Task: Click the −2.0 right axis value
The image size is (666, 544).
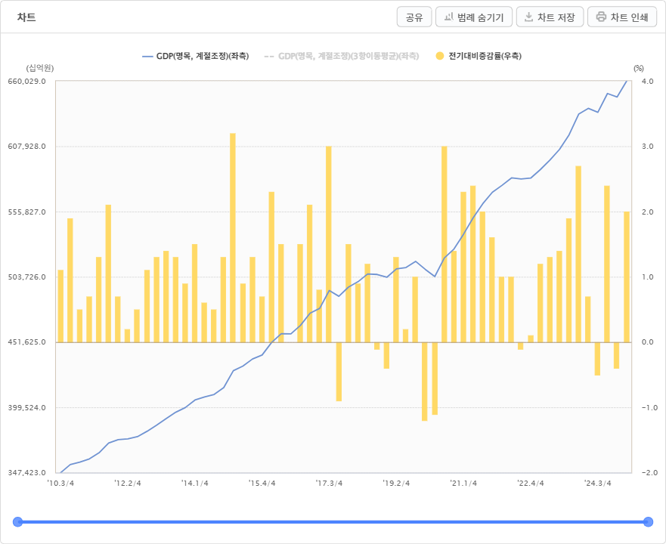Action: (x=649, y=473)
